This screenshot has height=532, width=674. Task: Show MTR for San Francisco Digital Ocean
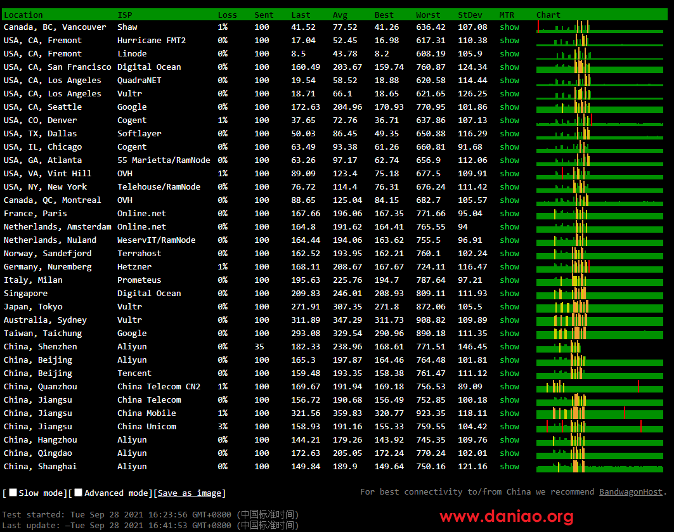tap(509, 67)
